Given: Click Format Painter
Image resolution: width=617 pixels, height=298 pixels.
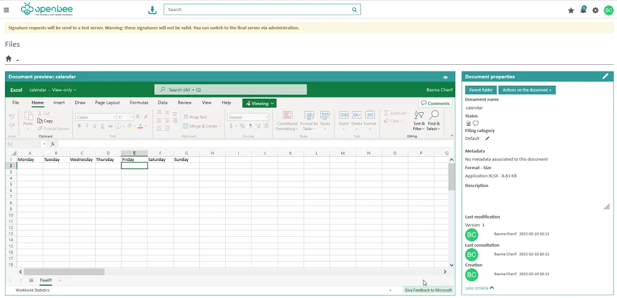Looking at the screenshot, I should pyautogui.click(x=53, y=129).
